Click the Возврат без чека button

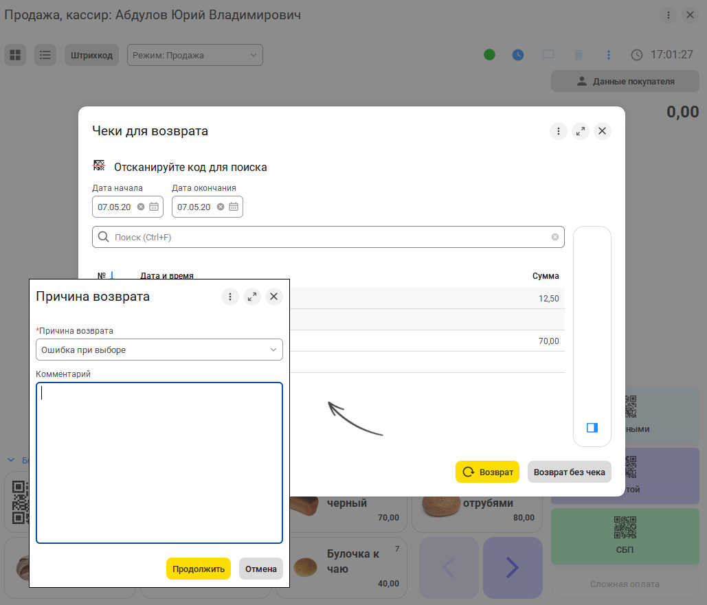569,472
